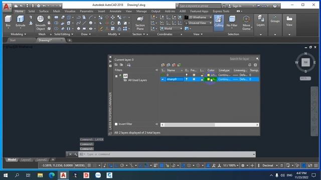Switch to the Start file tab
321x180 pixels.
point(13,40)
